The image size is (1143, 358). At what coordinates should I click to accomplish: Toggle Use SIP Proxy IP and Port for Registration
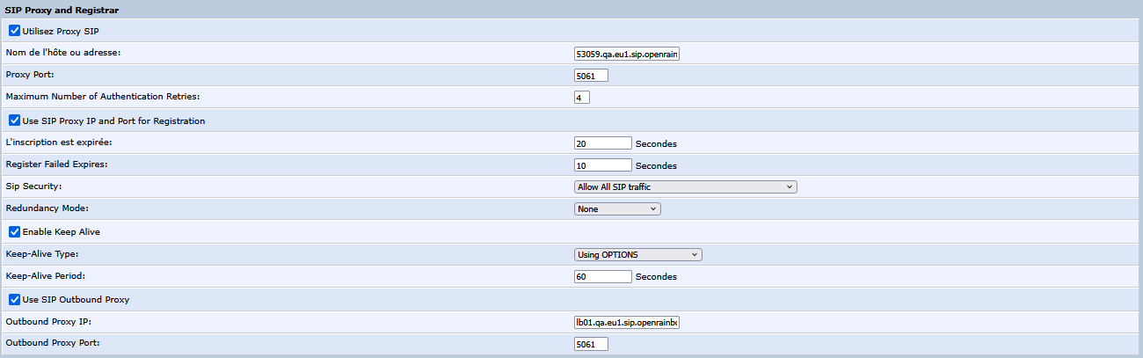(14, 121)
